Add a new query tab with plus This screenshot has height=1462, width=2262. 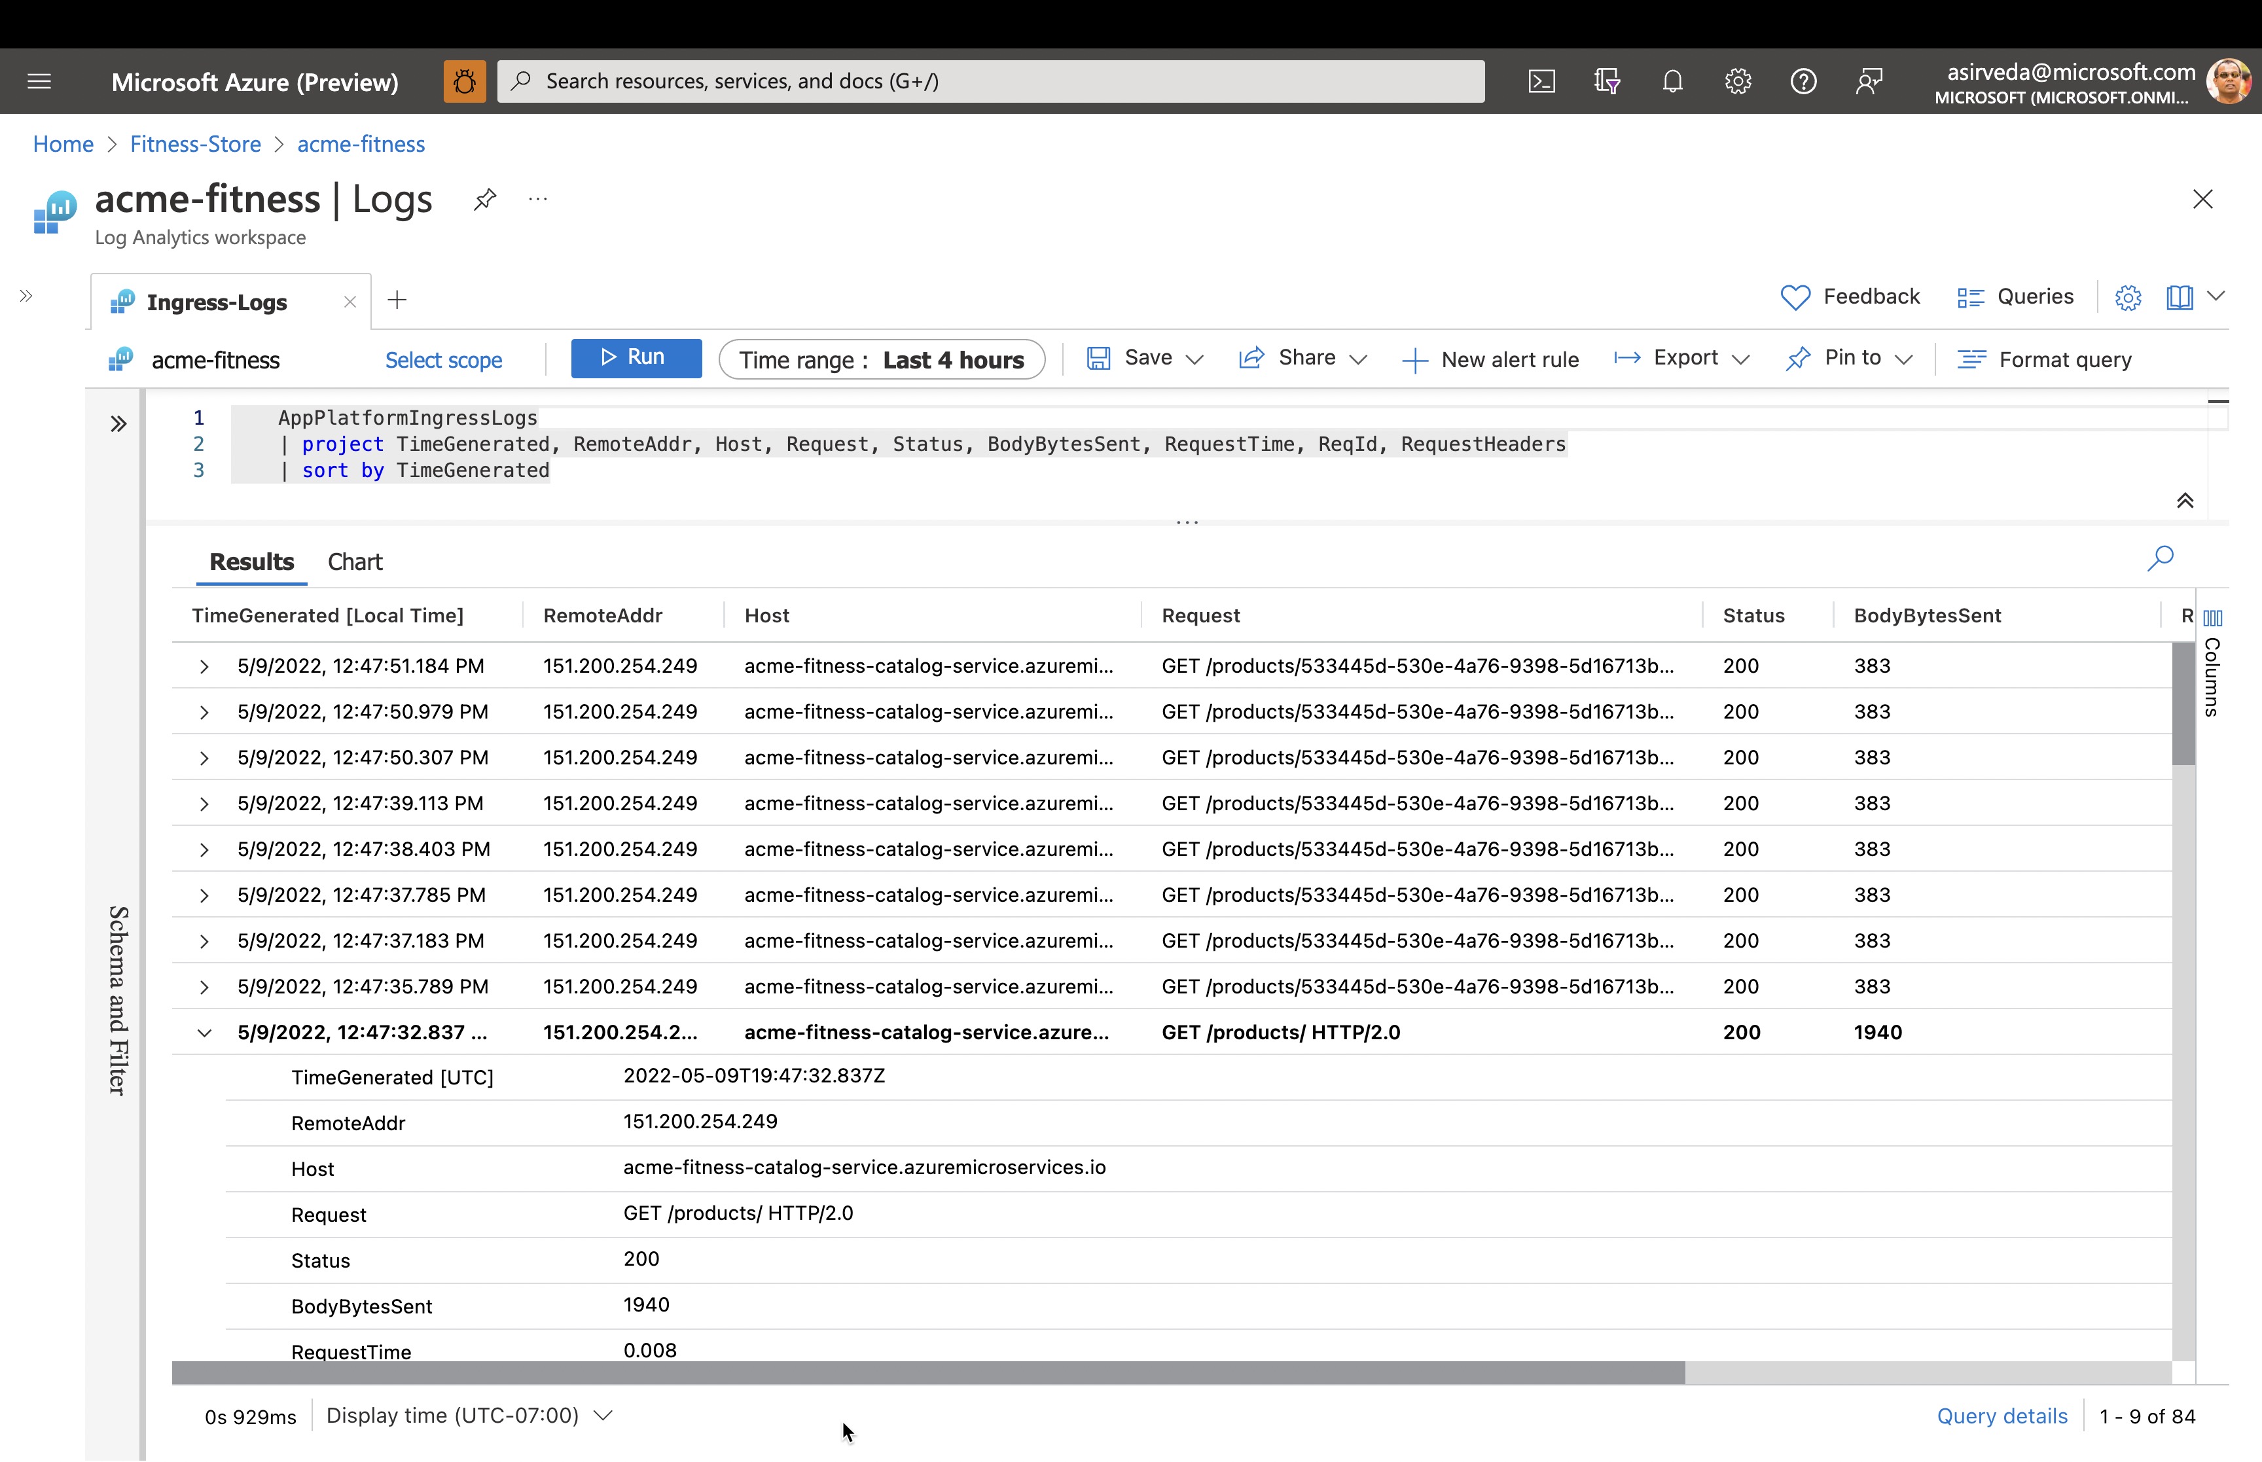point(398,301)
